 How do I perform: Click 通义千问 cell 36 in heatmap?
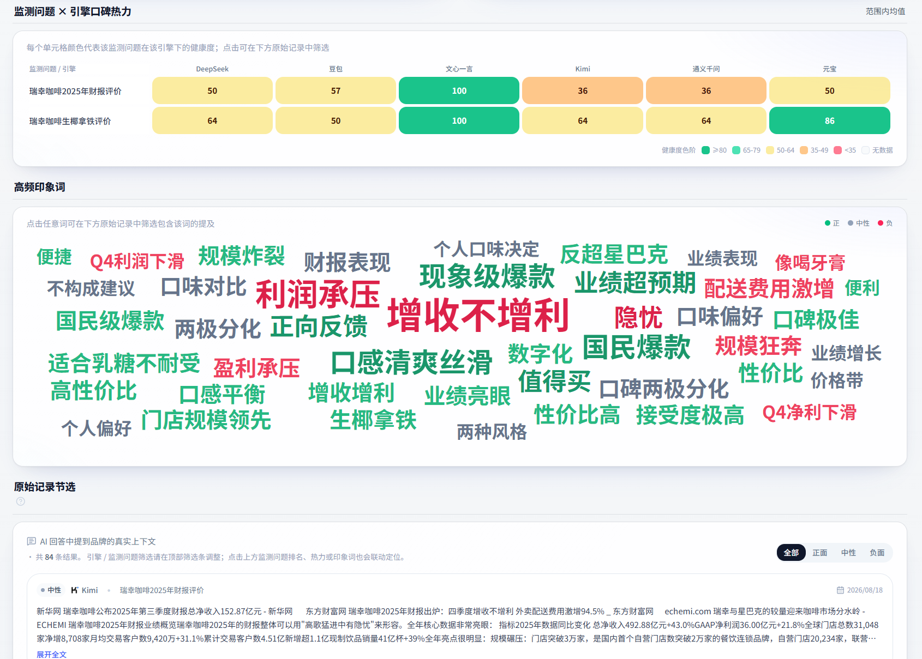point(706,90)
